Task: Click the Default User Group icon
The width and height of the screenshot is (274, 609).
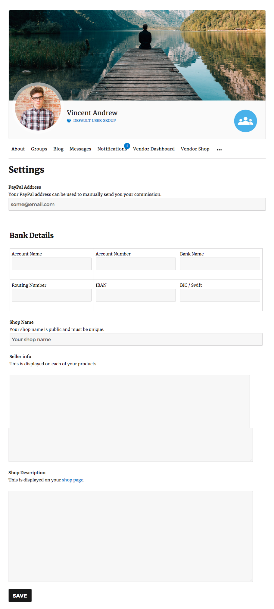Action: point(69,121)
